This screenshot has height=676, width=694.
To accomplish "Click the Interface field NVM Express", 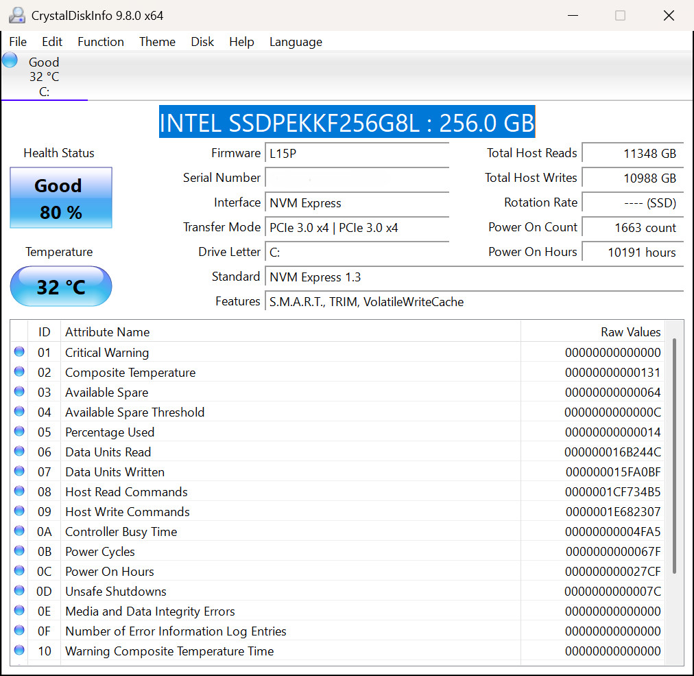I will (357, 203).
